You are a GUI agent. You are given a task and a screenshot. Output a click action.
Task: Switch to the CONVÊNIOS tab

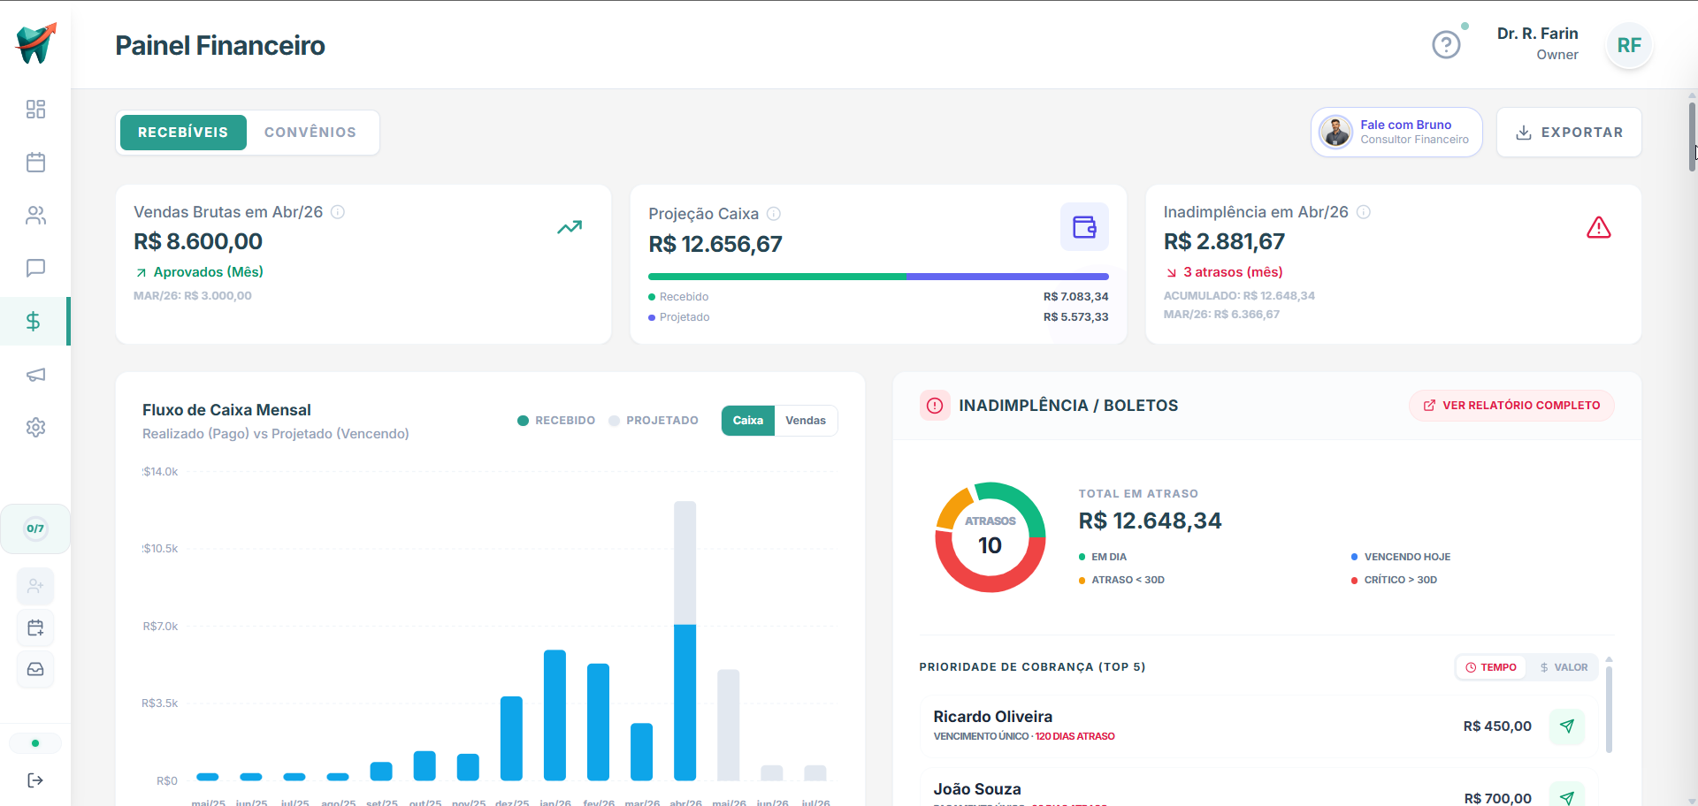coord(310,133)
